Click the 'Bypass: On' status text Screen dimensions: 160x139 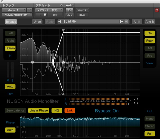coord(107,111)
